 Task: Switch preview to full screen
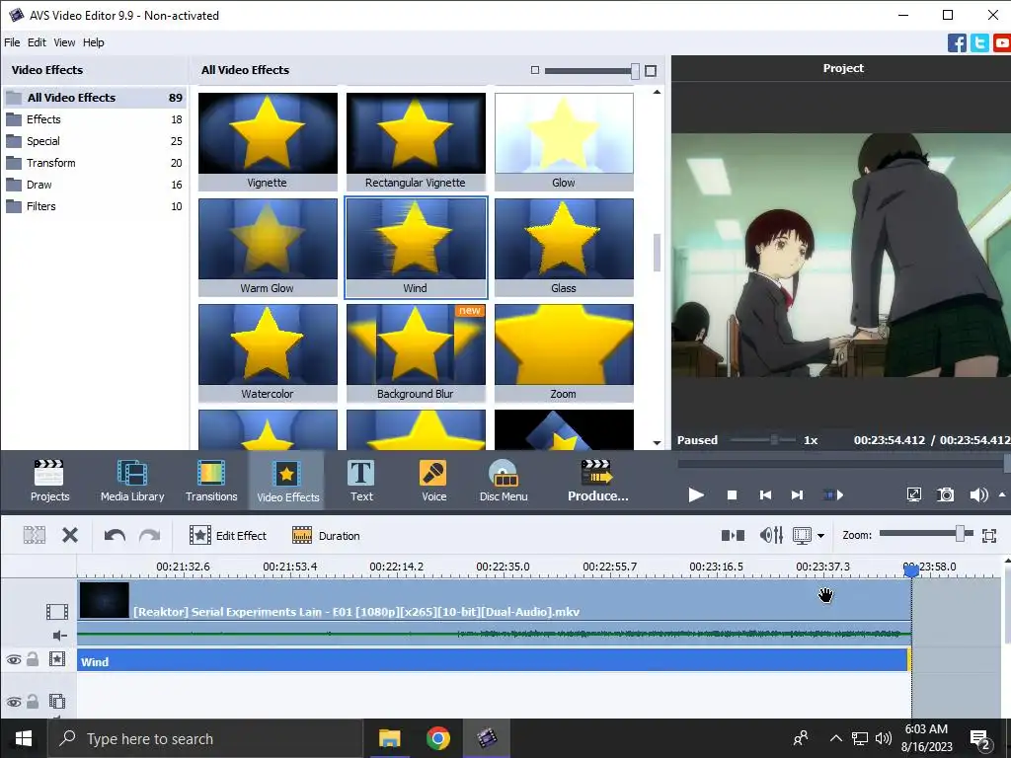[x=913, y=494]
